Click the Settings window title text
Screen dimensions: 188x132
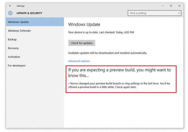21,6
